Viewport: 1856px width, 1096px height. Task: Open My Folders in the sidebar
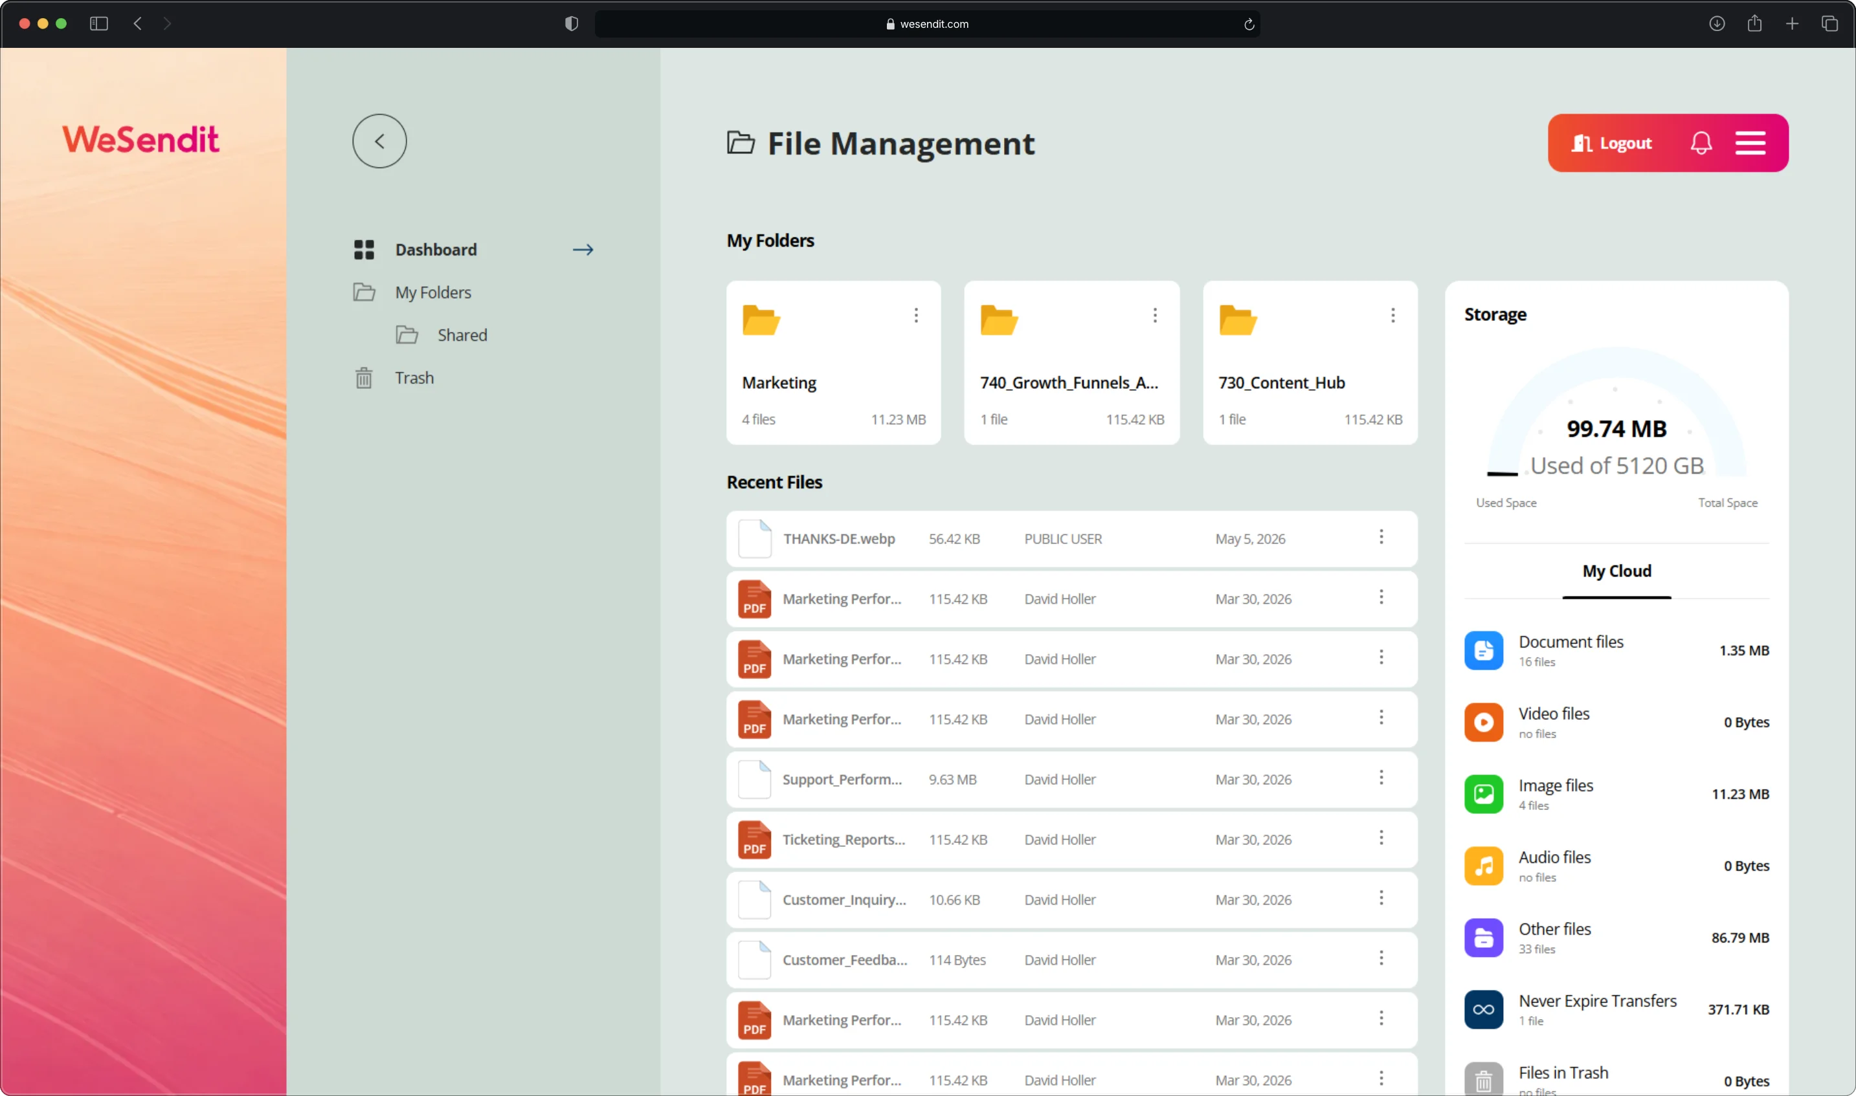pyautogui.click(x=432, y=292)
